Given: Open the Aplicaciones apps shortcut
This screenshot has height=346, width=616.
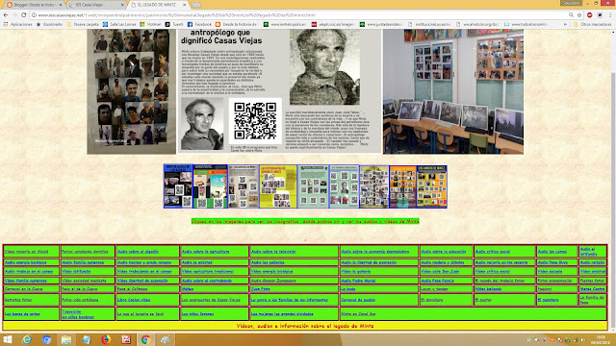Looking at the screenshot, I should pyautogui.click(x=17, y=24).
